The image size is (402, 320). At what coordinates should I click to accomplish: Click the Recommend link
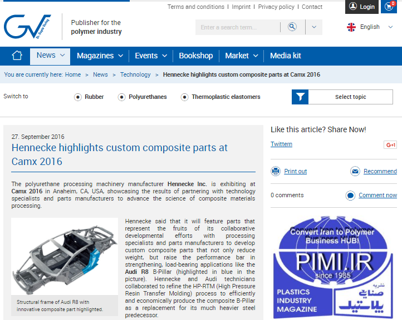[x=380, y=171]
